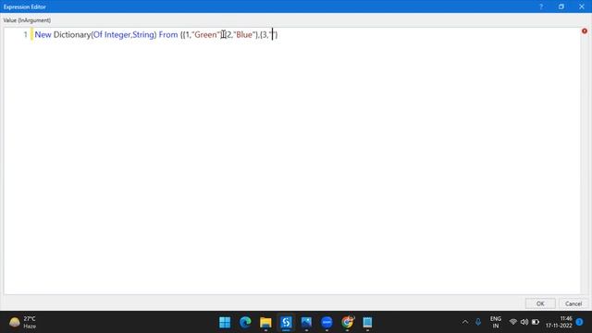592x333 pixels.
Task: Click the red error indicator icon
Action: 585,31
